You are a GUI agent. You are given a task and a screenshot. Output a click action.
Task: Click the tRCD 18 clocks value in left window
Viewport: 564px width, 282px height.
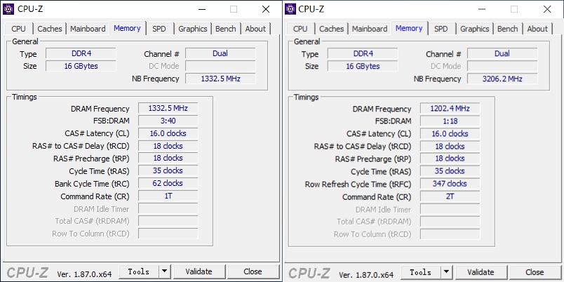168,146
